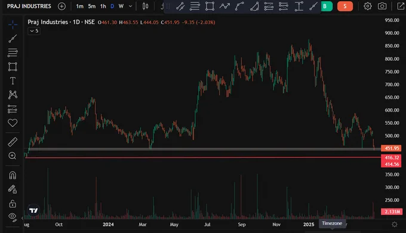Click the 850.00 price axis label
The image size is (406, 233).
[392, 46]
